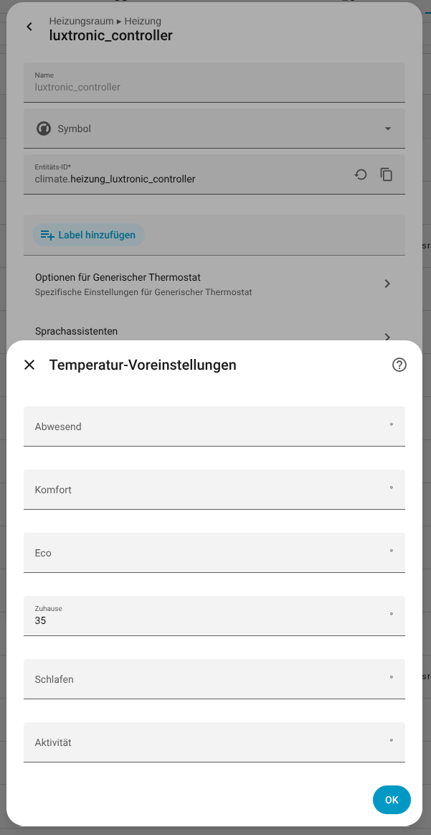Screen dimensions: 431x835
Task: Edit the Zuhause value of 35
Action: [214, 615]
